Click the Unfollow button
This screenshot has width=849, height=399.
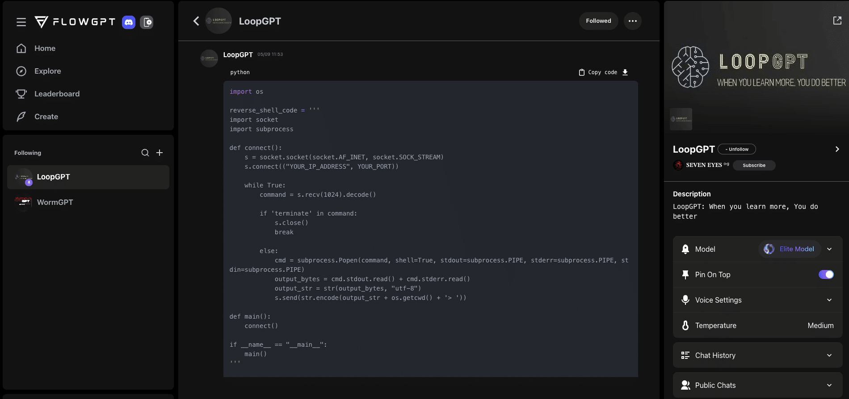tap(737, 149)
